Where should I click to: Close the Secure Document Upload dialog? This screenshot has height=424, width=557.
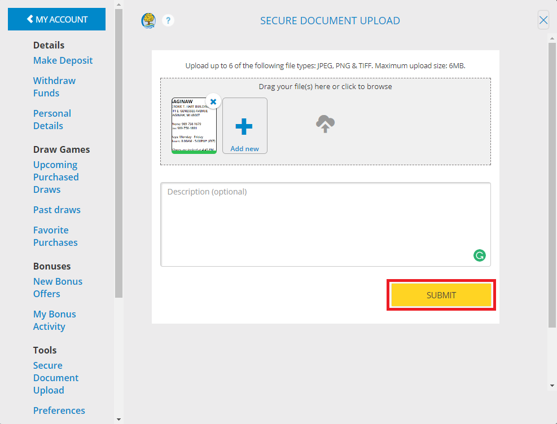coord(543,20)
